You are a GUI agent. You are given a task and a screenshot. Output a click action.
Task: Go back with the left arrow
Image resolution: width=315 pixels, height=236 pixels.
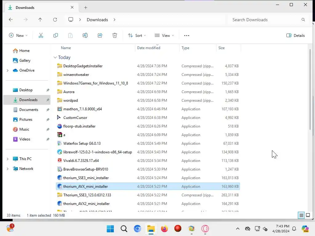point(11,19)
